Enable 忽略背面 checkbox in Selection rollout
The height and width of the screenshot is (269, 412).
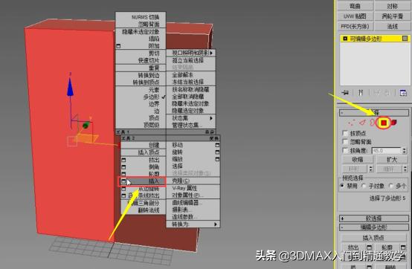coord(345,142)
